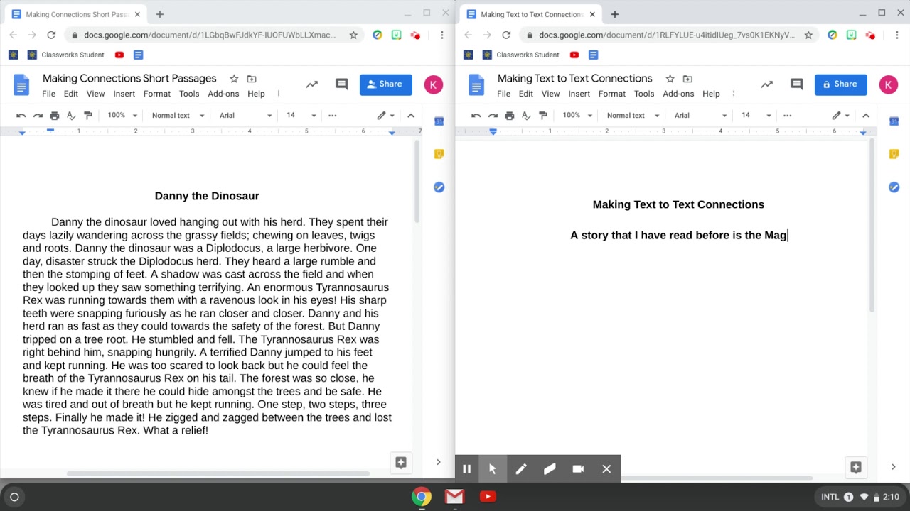Click the Explore button in left document

pos(401,463)
